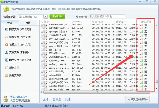Click the online helper doctor icon
The width and height of the screenshot is (159, 108).
(x=6, y=99)
